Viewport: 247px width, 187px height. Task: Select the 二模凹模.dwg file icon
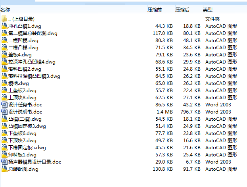point(4,40)
